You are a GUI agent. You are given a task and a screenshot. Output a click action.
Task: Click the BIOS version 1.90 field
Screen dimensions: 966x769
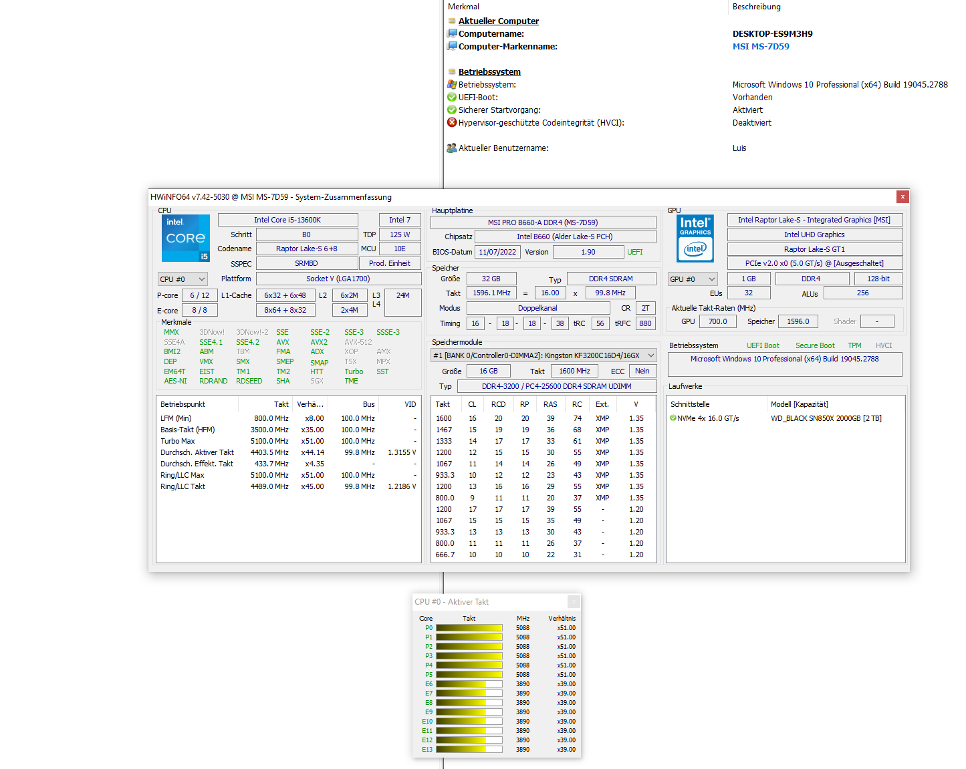(x=588, y=252)
